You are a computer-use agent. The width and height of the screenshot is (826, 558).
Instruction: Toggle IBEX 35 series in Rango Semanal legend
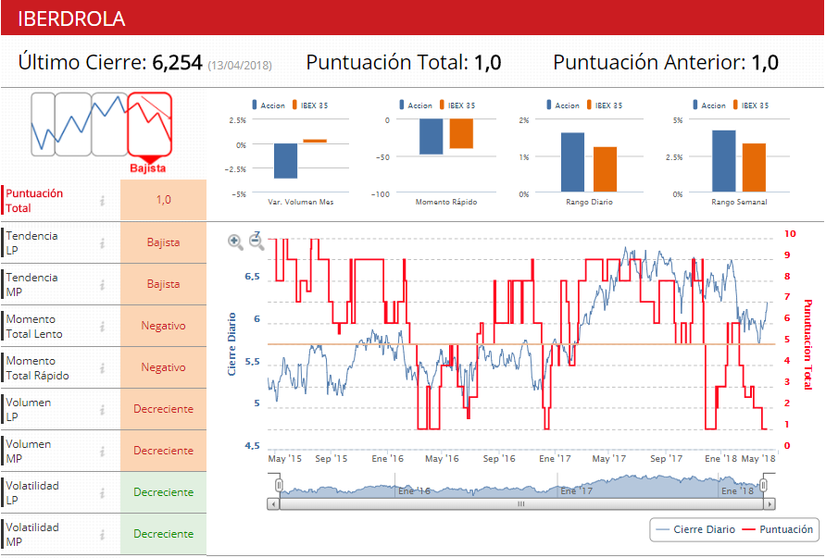[751, 105]
